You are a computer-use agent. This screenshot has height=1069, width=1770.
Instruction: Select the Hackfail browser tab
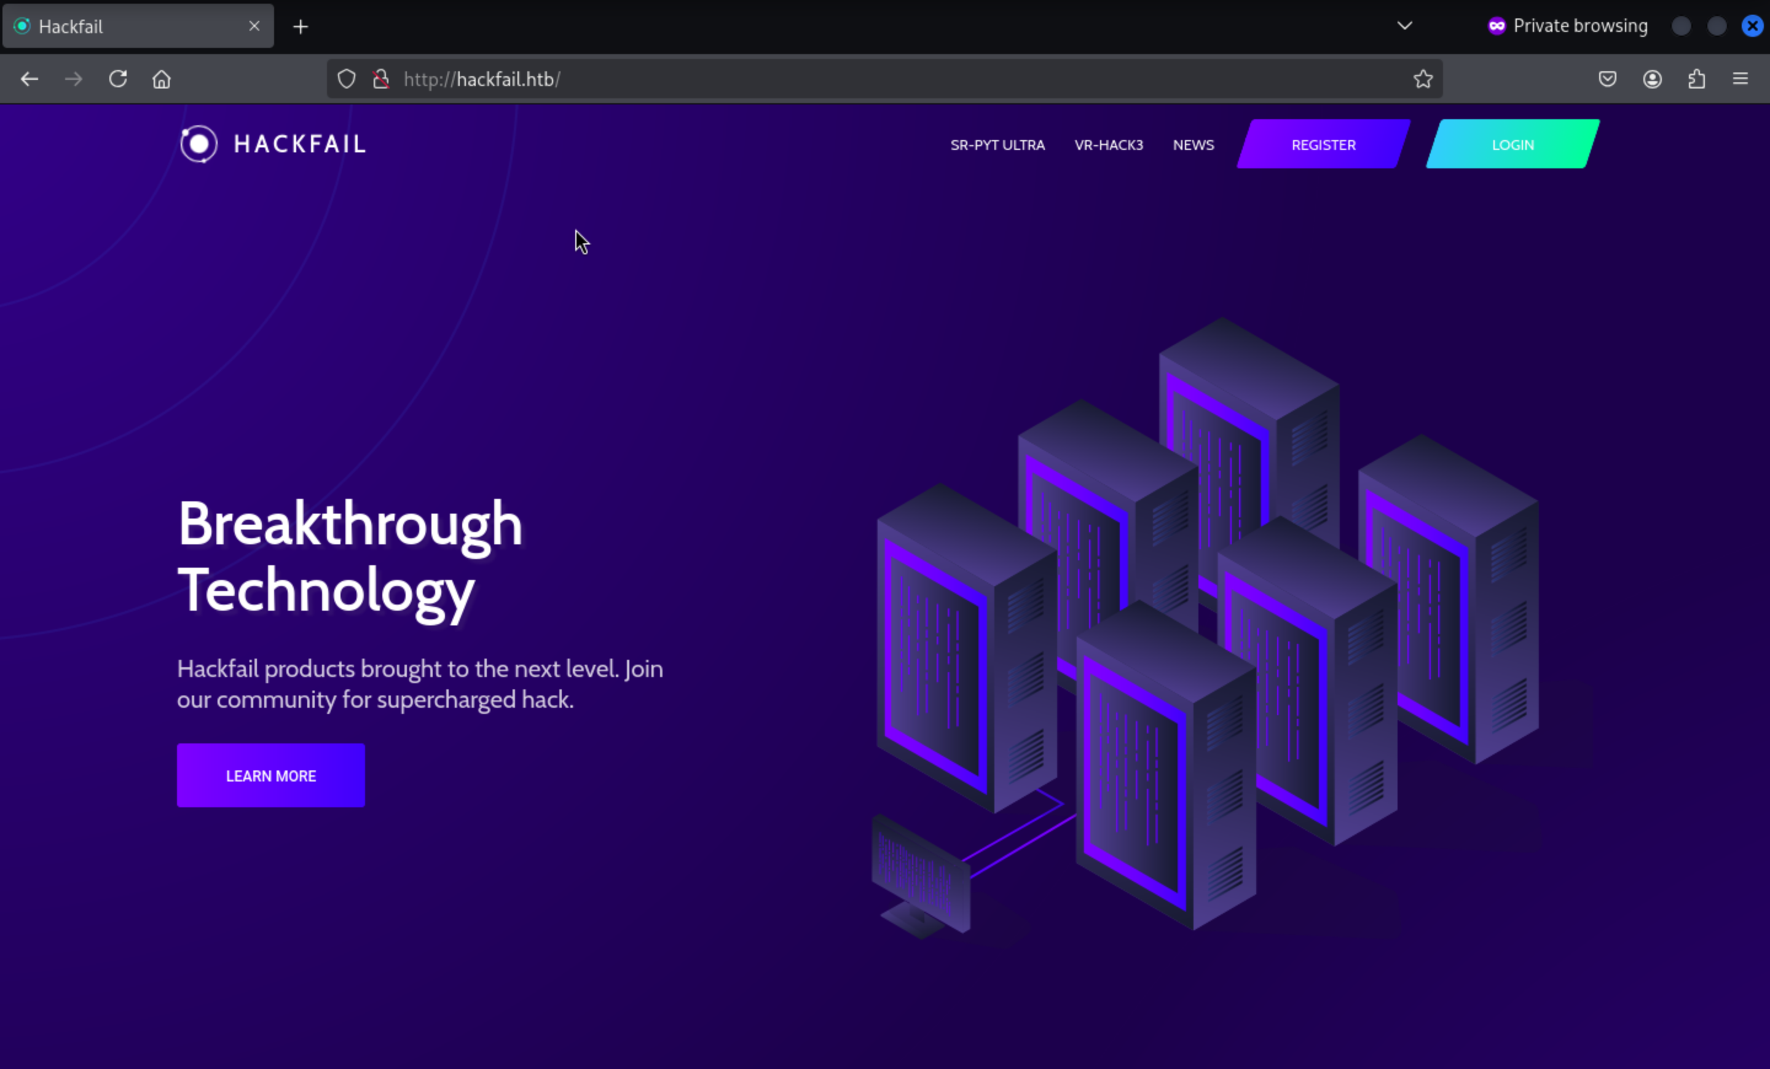pos(138,26)
